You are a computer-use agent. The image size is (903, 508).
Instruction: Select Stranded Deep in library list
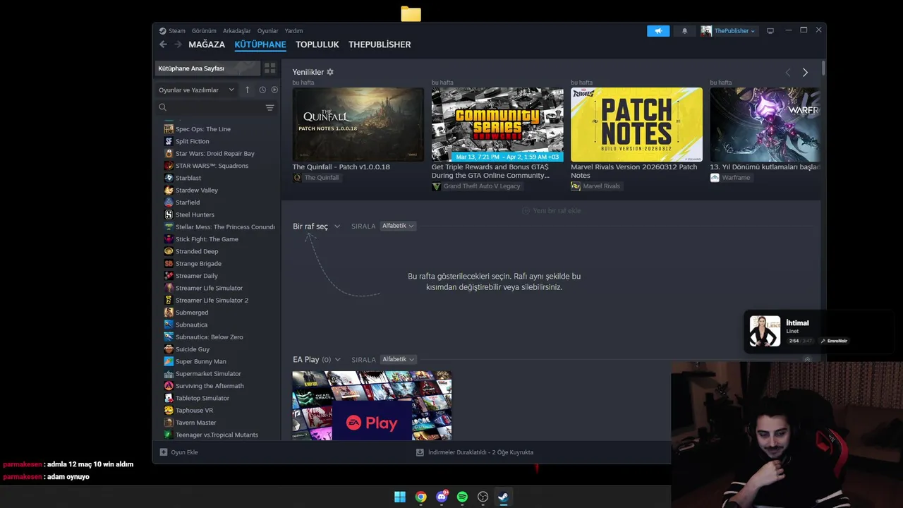tap(197, 251)
